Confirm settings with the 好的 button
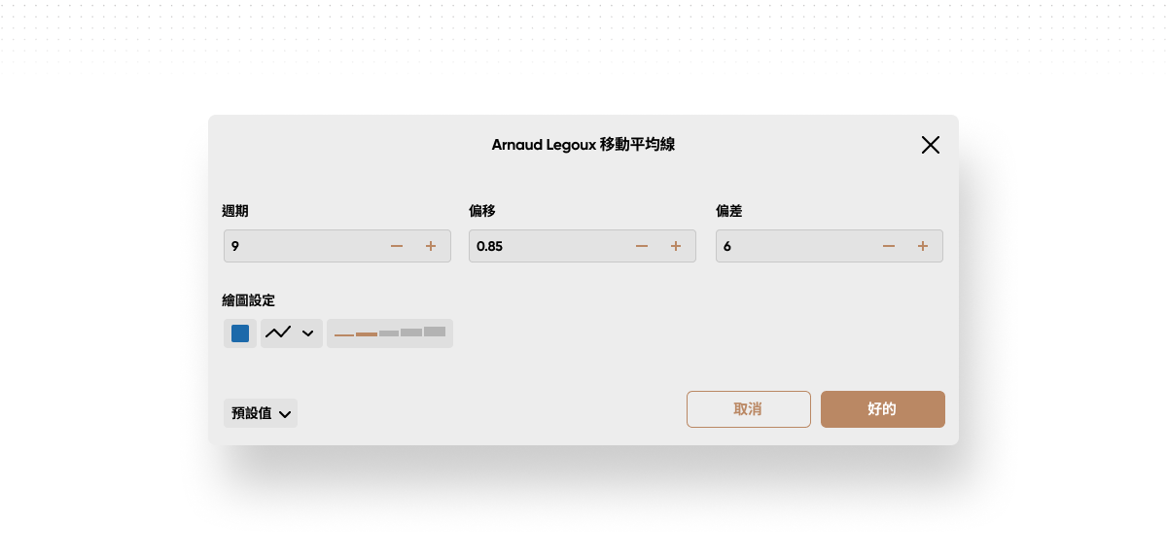Image resolution: width=1167 pixels, height=560 pixels. pos(882,409)
